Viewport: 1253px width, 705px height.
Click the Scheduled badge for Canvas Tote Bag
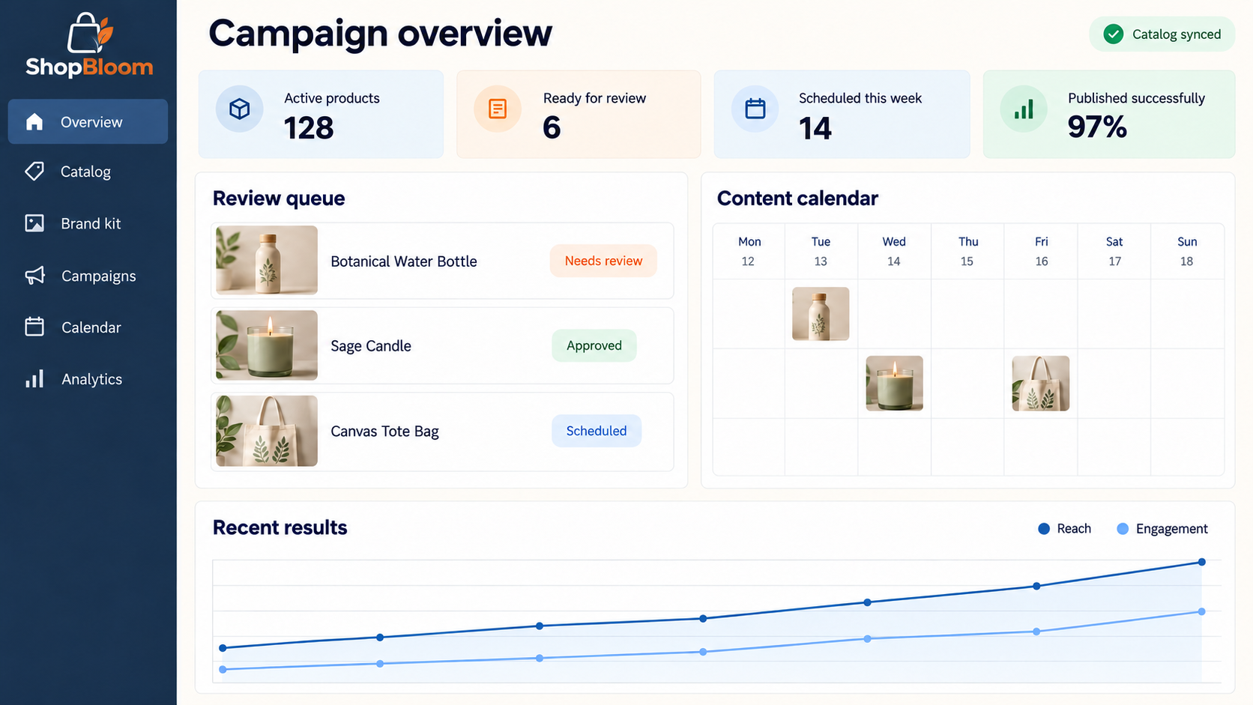tap(597, 431)
